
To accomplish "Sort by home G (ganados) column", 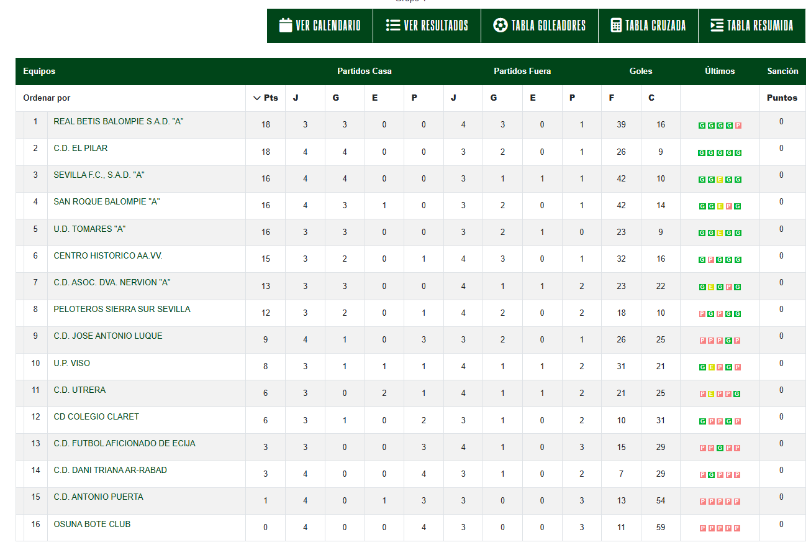I will (335, 98).
